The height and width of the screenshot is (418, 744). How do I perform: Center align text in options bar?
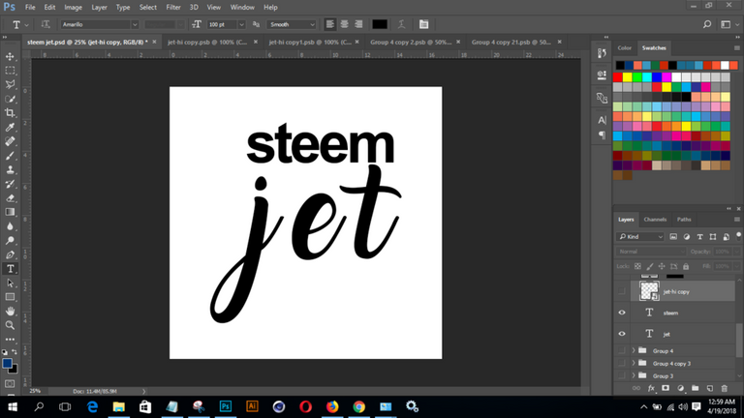[x=344, y=24]
